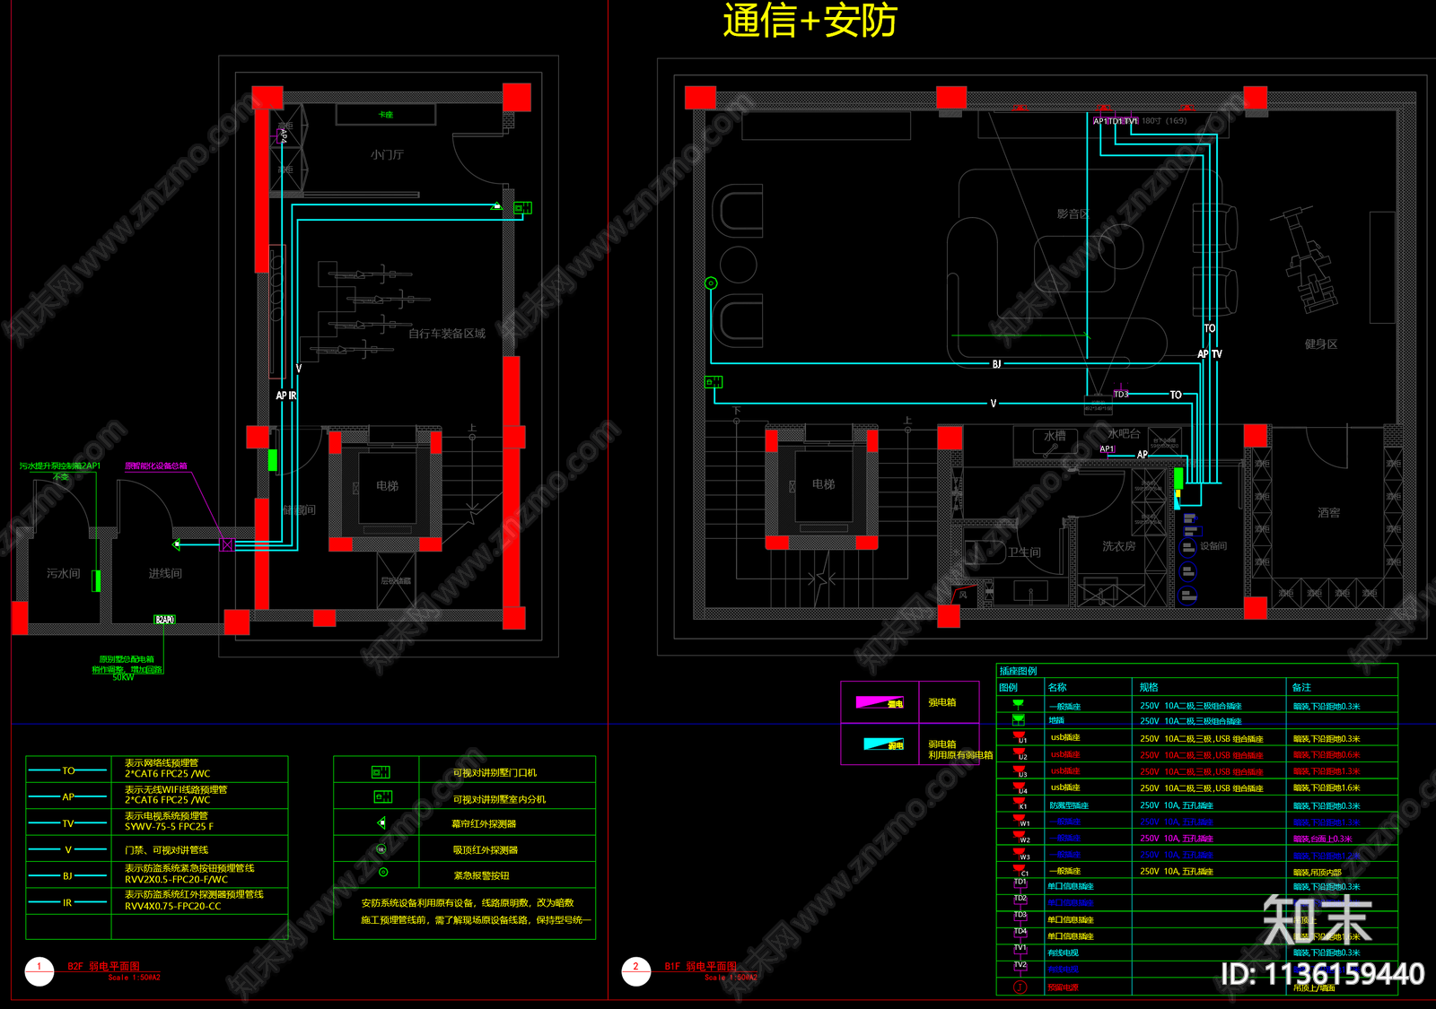This screenshot has width=1436, height=1009.
Task: Click the W2 socket symbol
Action: click(x=1020, y=837)
